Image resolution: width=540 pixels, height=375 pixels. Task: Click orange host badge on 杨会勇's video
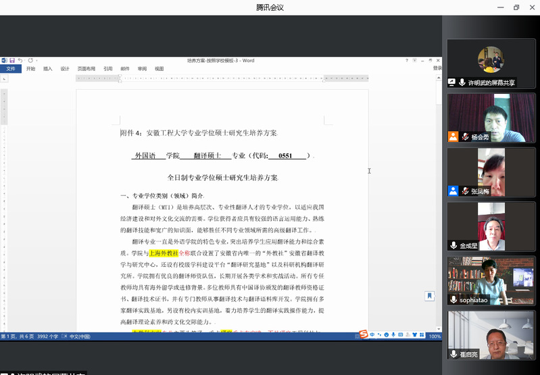tap(453, 136)
